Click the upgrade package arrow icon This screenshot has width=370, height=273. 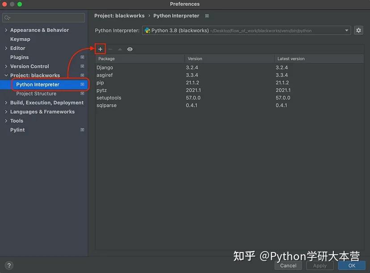coord(119,49)
